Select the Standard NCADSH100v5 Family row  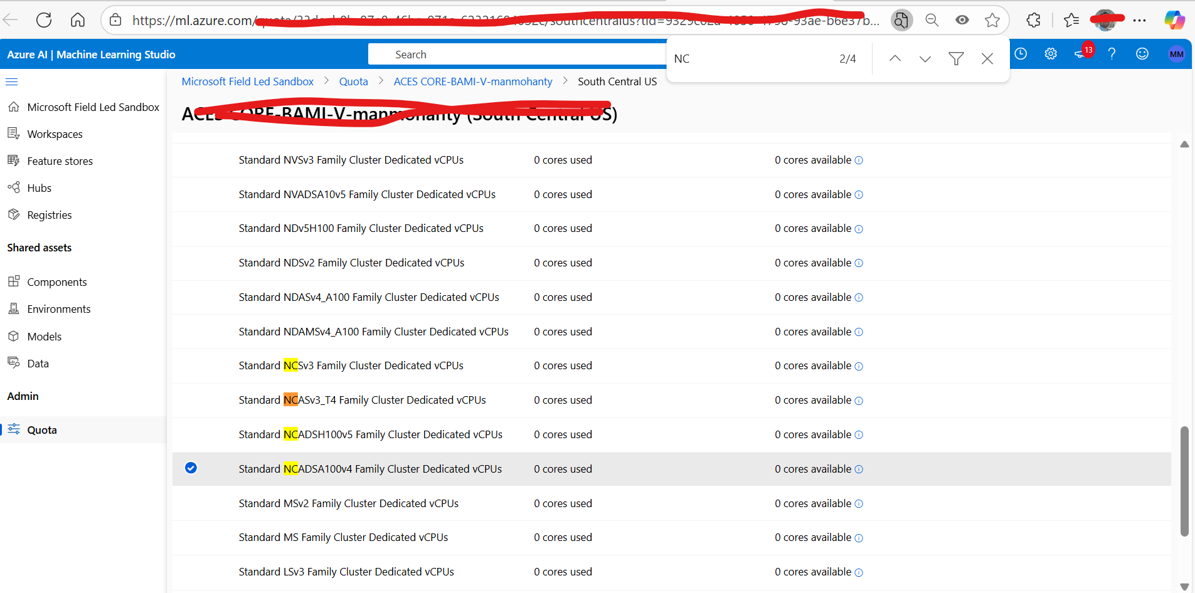tap(672, 435)
